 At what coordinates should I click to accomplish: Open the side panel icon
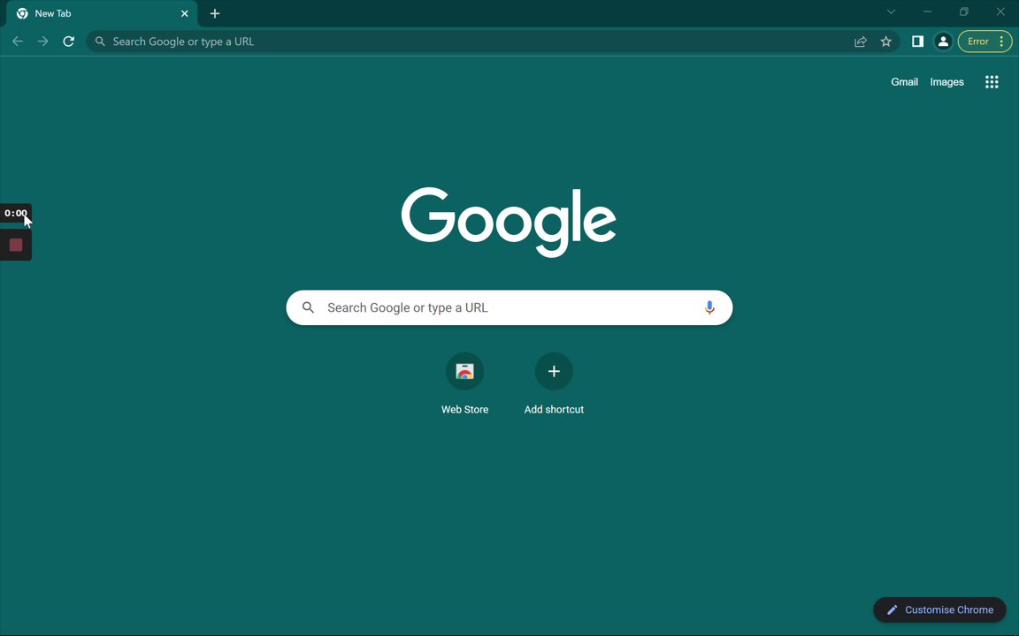(x=917, y=42)
